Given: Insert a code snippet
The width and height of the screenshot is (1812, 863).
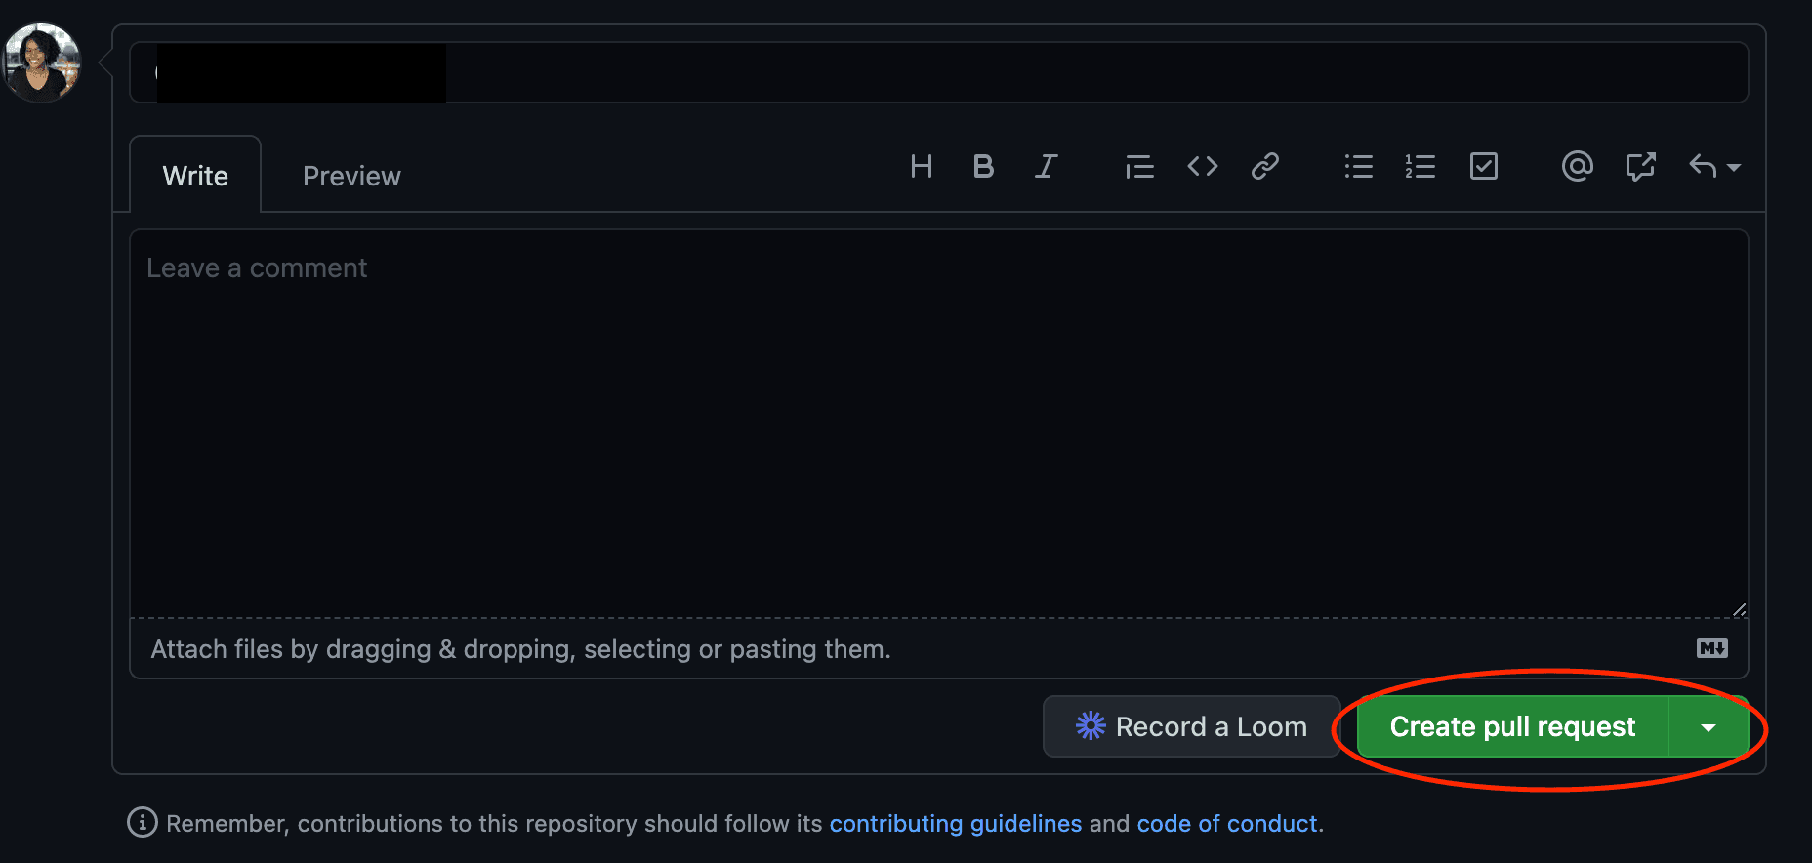Looking at the screenshot, I should point(1202,166).
